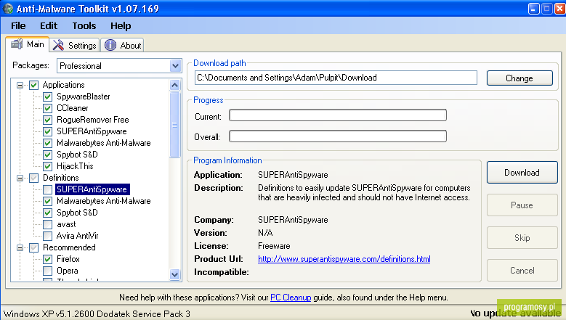Toggle the Recommended group checkbox

(x=34, y=247)
